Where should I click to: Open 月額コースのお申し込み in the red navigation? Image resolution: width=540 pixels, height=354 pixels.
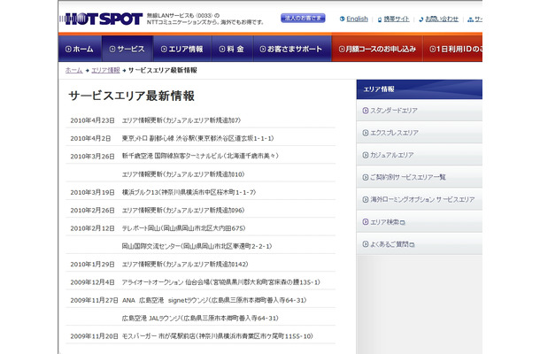click(x=377, y=49)
